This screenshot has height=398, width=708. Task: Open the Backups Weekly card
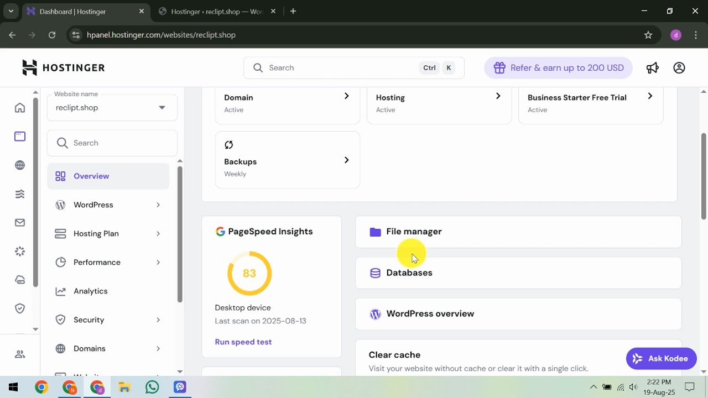click(x=287, y=160)
